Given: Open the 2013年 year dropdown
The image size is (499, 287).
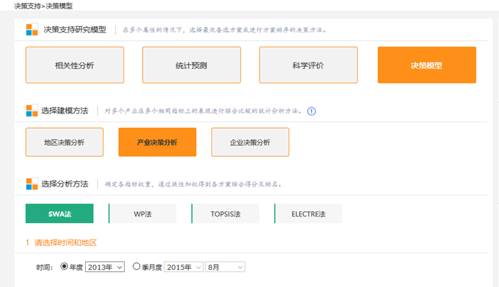Looking at the screenshot, I should click(105, 267).
